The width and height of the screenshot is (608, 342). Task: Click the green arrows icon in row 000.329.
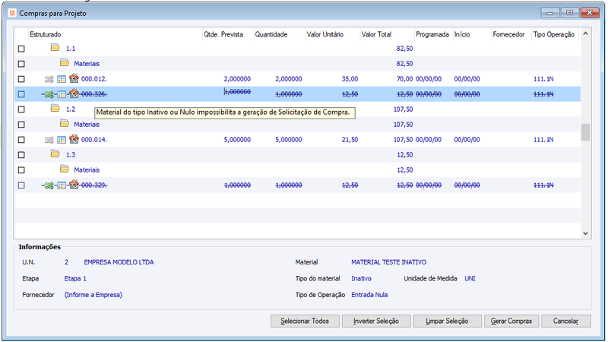tap(49, 185)
